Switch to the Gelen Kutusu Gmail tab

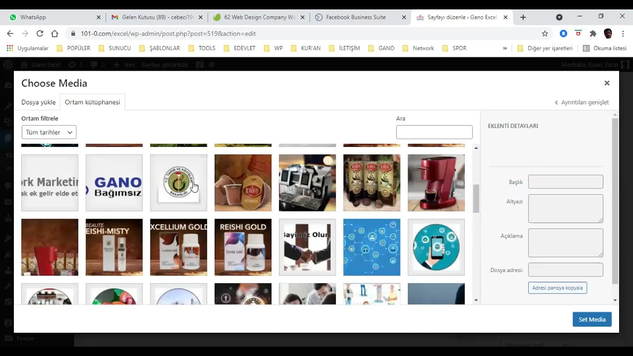click(x=156, y=17)
